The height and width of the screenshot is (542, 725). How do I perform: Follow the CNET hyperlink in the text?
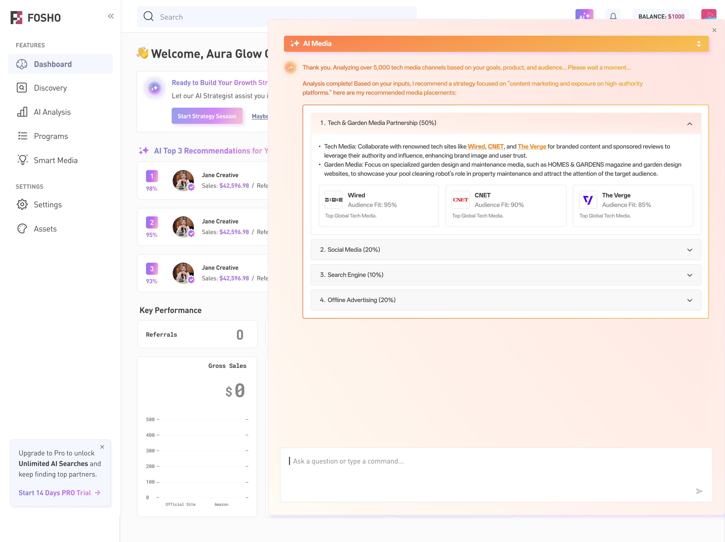click(x=496, y=146)
